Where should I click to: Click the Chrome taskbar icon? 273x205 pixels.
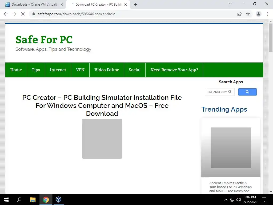46,200
